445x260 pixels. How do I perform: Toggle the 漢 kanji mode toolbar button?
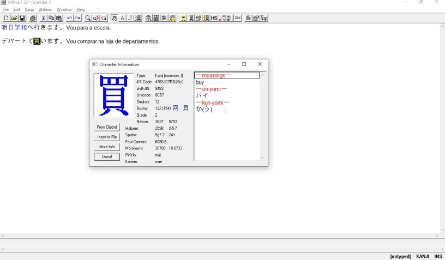(x=138, y=18)
